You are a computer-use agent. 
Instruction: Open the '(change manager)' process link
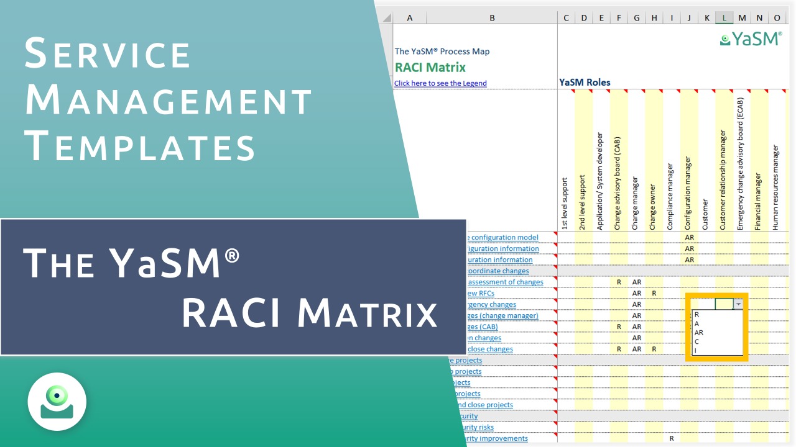(x=502, y=315)
